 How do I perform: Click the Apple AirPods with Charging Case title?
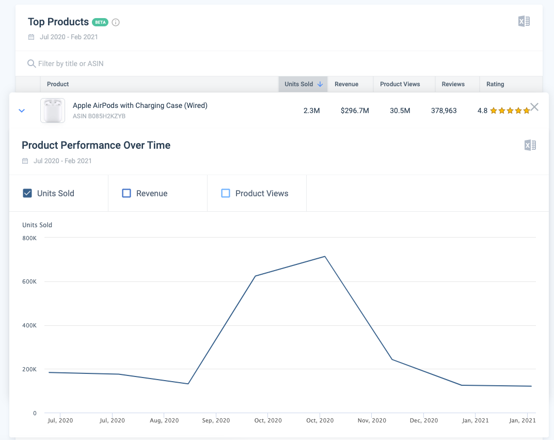[x=140, y=105]
